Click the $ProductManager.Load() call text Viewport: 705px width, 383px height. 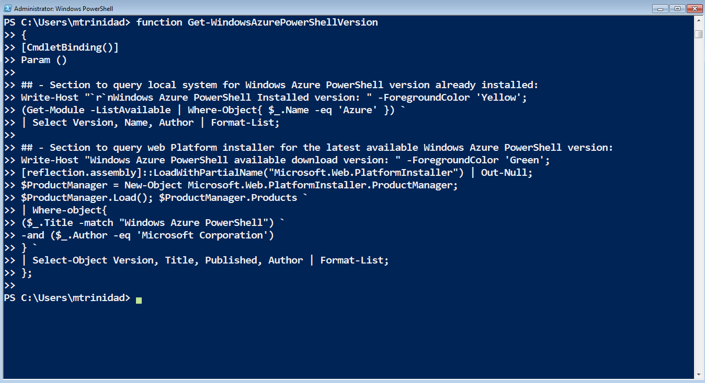point(87,198)
